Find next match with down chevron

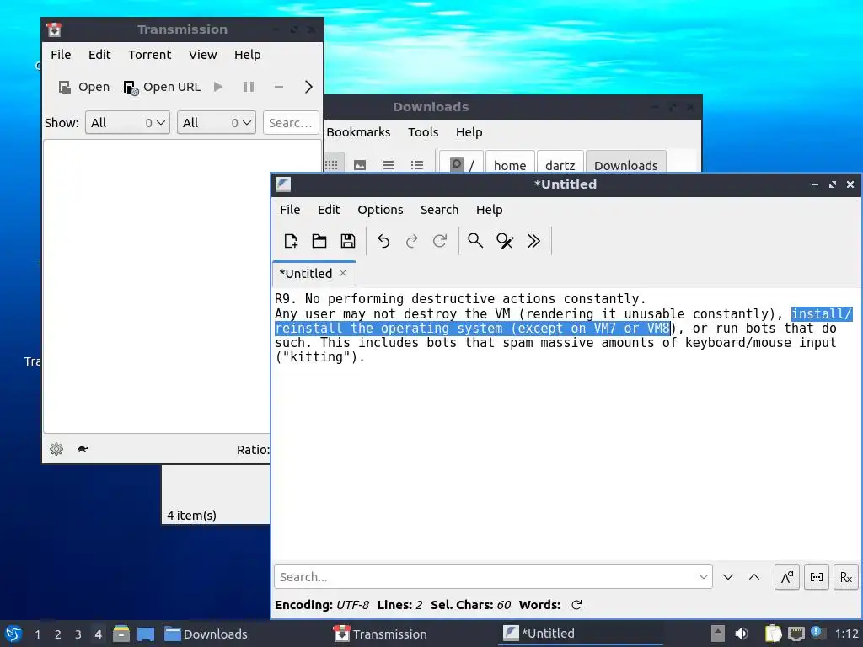coord(728,577)
